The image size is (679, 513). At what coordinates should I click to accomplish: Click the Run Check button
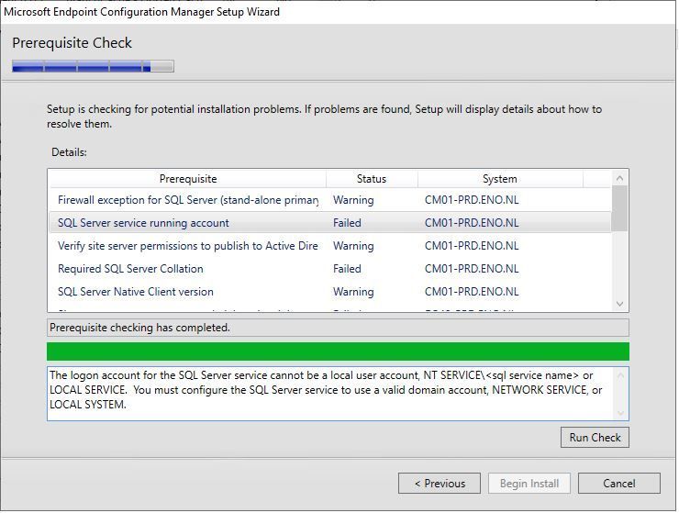coord(595,437)
